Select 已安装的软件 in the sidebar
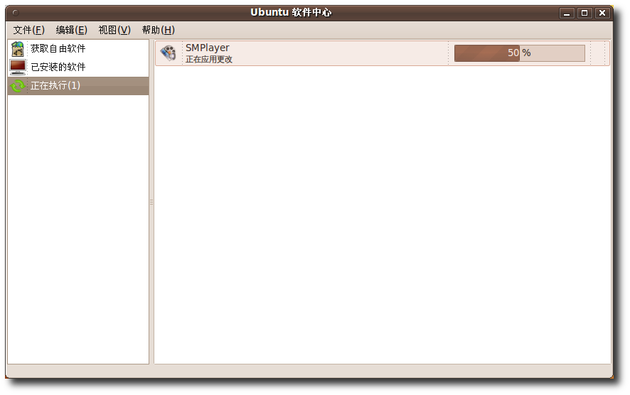 click(78, 67)
